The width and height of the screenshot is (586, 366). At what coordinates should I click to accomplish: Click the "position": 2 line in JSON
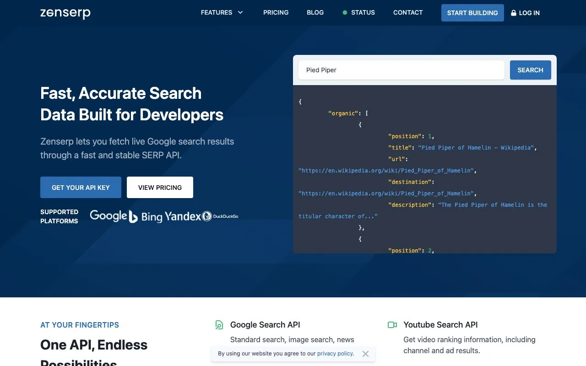coord(411,251)
